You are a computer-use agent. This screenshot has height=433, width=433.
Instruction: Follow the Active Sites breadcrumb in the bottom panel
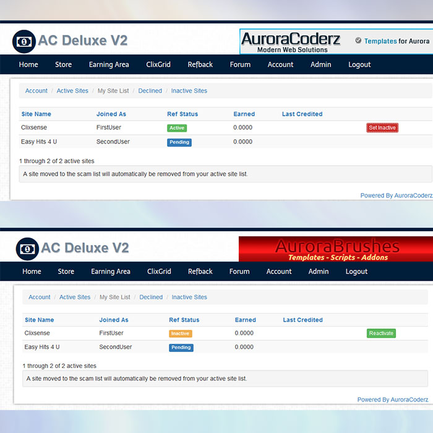pos(75,297)
